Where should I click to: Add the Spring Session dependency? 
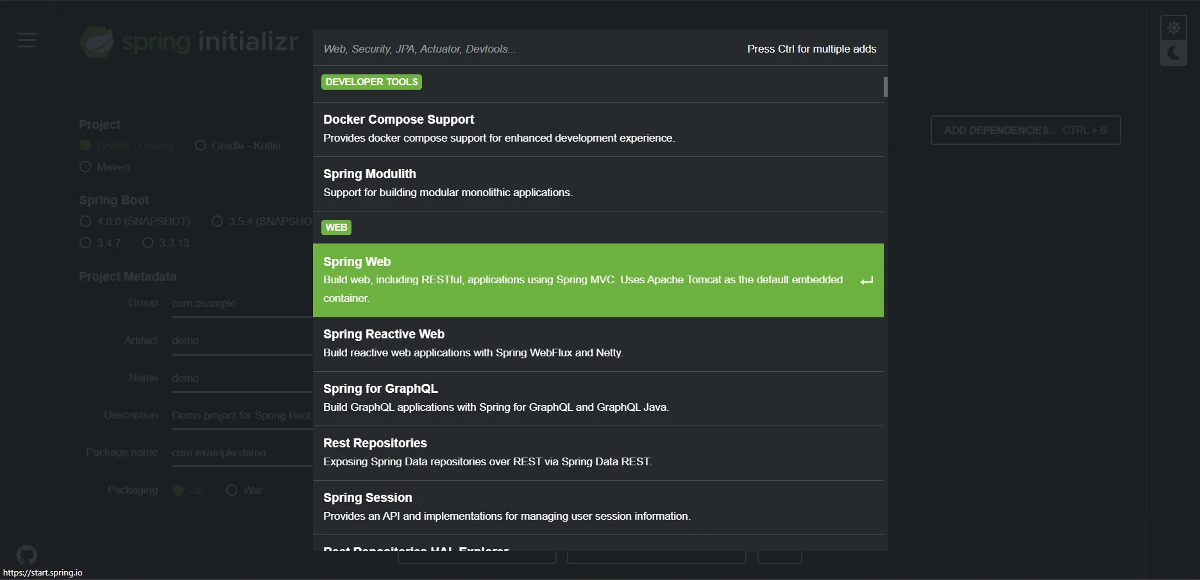click(598, 508)
